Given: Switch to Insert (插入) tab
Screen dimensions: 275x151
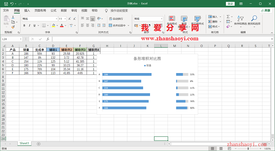Looking at the screenshot, I should 27,10.
